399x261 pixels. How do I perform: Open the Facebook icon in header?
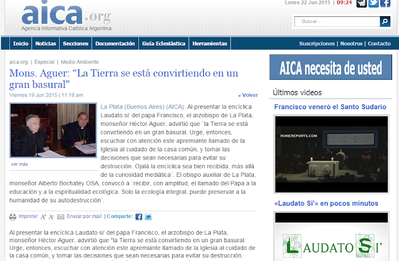385,3
